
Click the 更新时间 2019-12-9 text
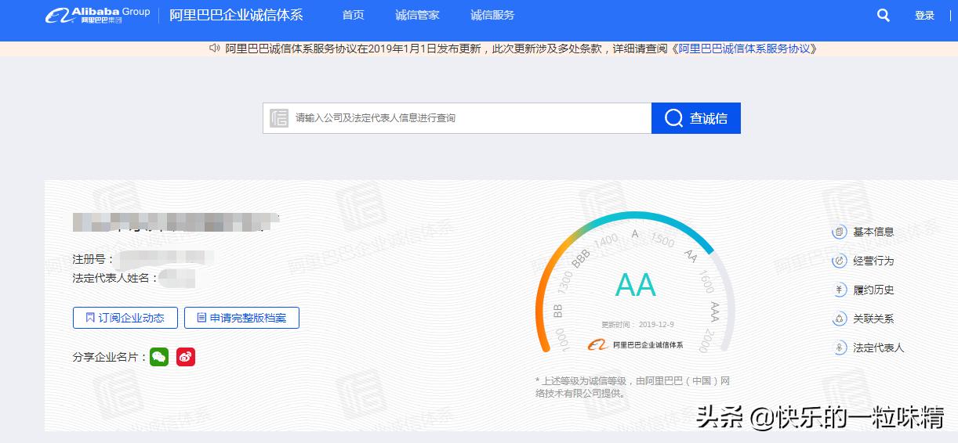pyautogui.click(x=637, y=325)
